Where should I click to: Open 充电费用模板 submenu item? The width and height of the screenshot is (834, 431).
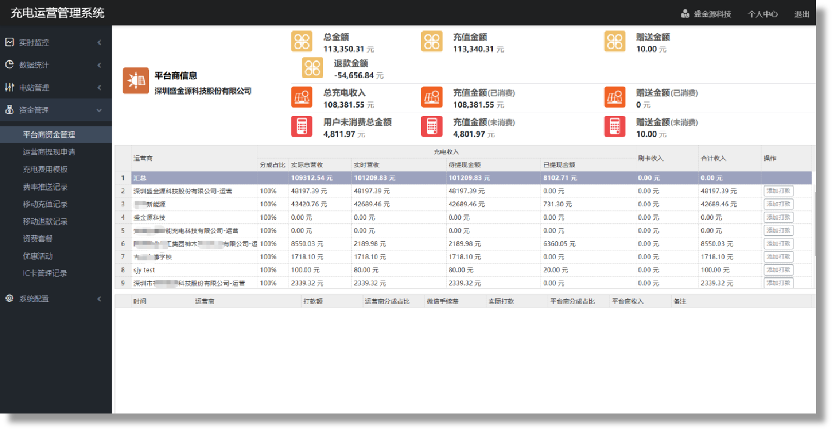(x=45, y=170)
